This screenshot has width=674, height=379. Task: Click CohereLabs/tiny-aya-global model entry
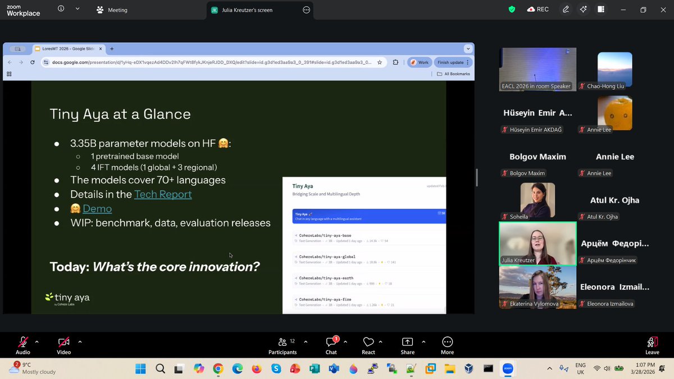pos(370,259)
